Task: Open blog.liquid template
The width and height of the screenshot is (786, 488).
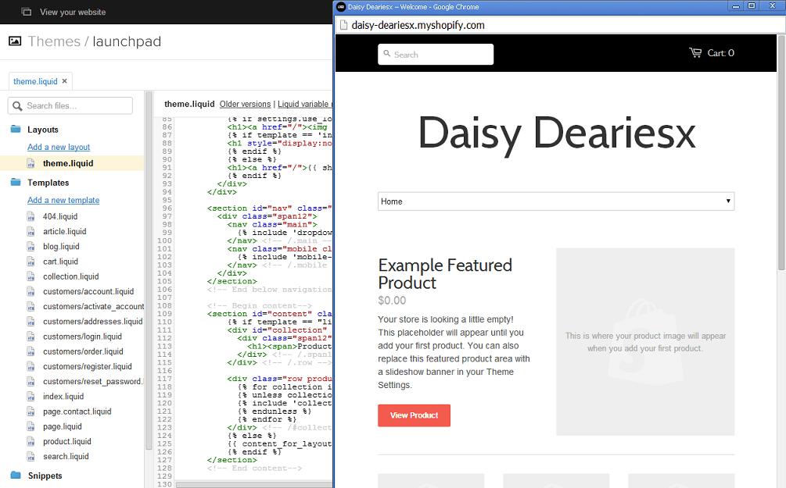Action: pyautogui.click(x=61, y=247)
